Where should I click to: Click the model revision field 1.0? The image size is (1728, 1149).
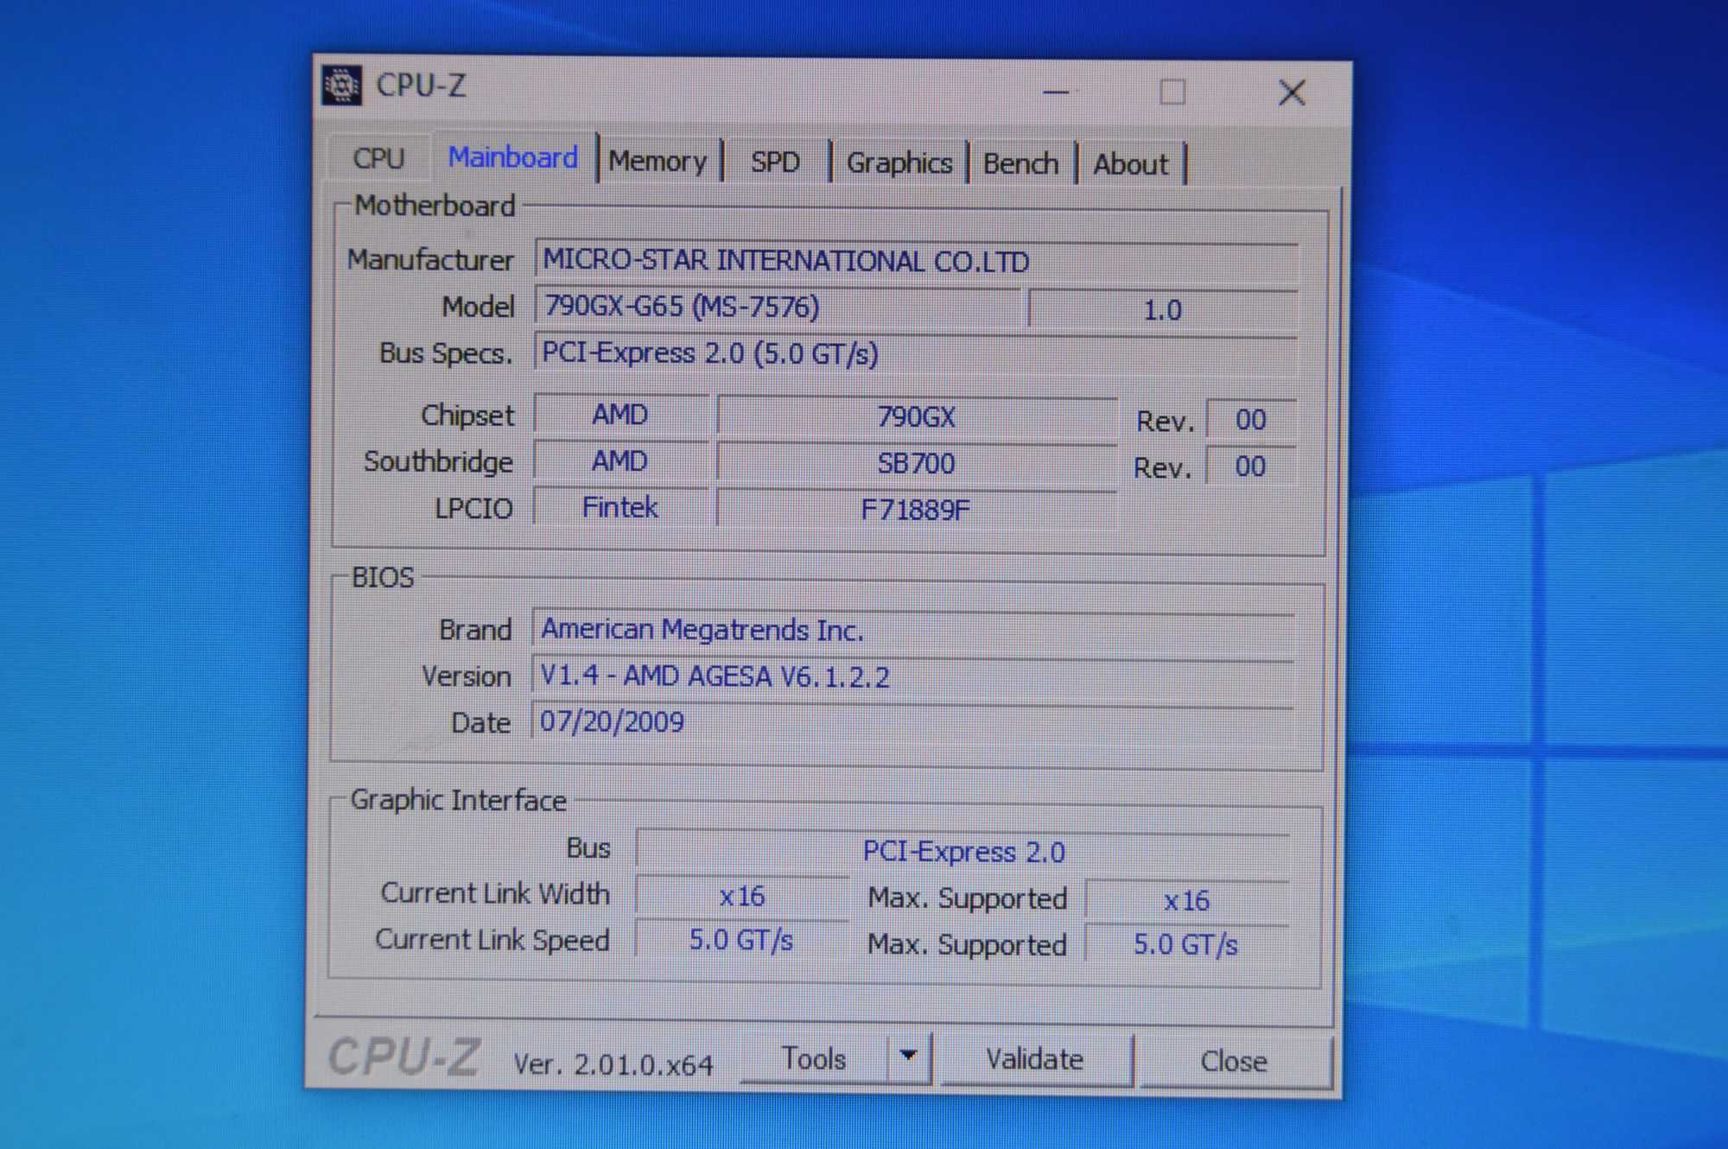[x=1163, y=310]
